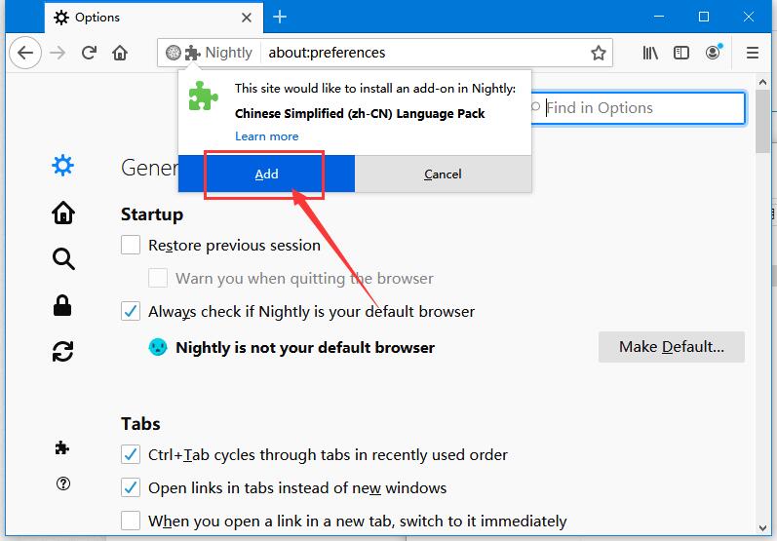This screenshot has height=541, width=777.
Task: Toggle Ctrl+Tab cycles through tabs checkbox
Action: pyautogui.click(x=131, y=455)
